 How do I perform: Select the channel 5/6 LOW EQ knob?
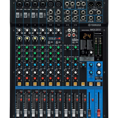[50, 59]
